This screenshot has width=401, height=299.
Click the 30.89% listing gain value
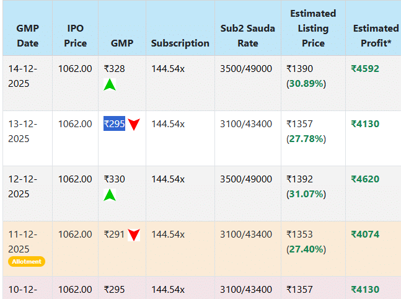click(306, 83)
